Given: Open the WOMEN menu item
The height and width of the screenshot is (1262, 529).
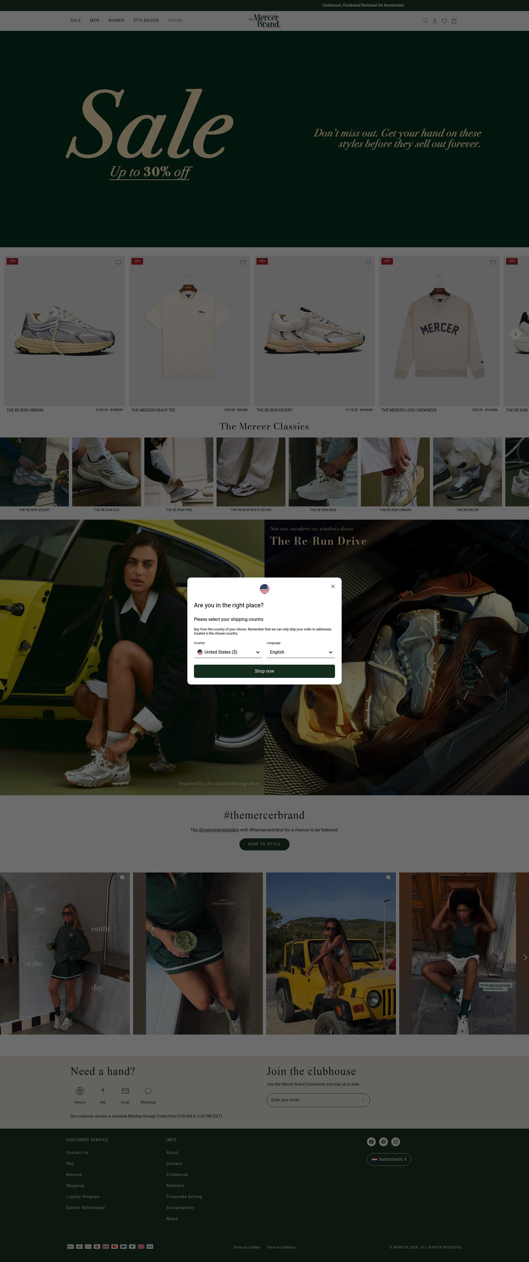Looking at the screenshot, I should [116, 21].
